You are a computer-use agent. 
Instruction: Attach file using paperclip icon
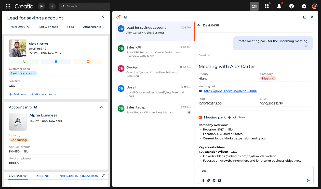pos(208,180)
